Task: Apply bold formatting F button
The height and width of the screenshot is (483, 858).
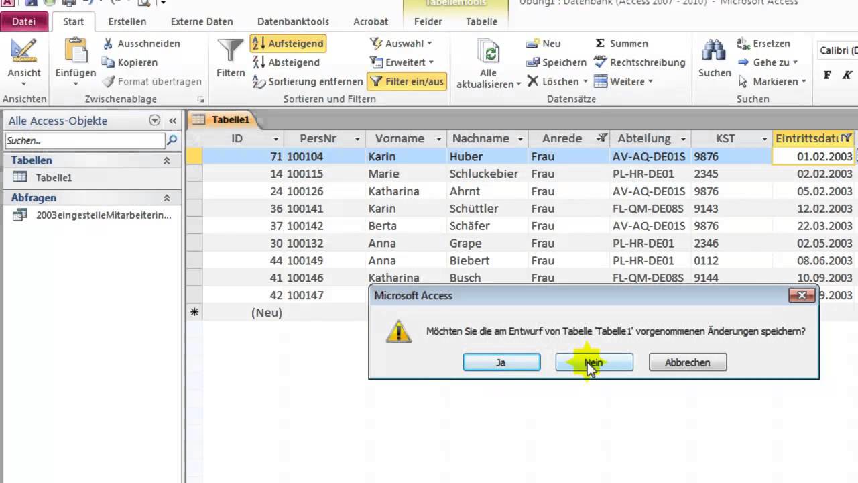Action: pos(827,75)
